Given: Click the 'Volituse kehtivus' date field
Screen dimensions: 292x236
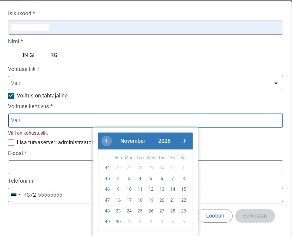Looking at the screenshot, I should pyautogui.click(x=145, y=120).
